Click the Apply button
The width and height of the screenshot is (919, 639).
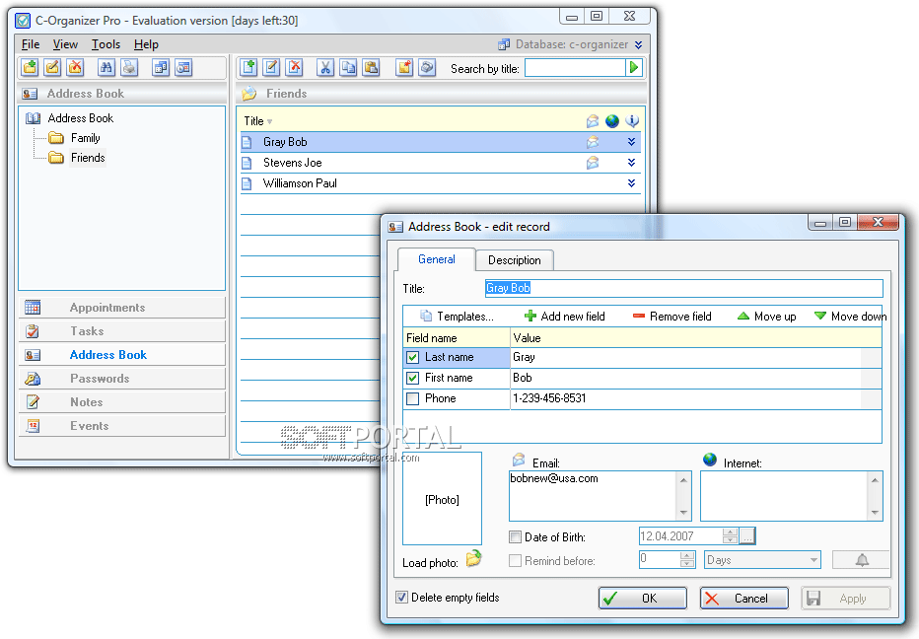click(x=846, y=598)
